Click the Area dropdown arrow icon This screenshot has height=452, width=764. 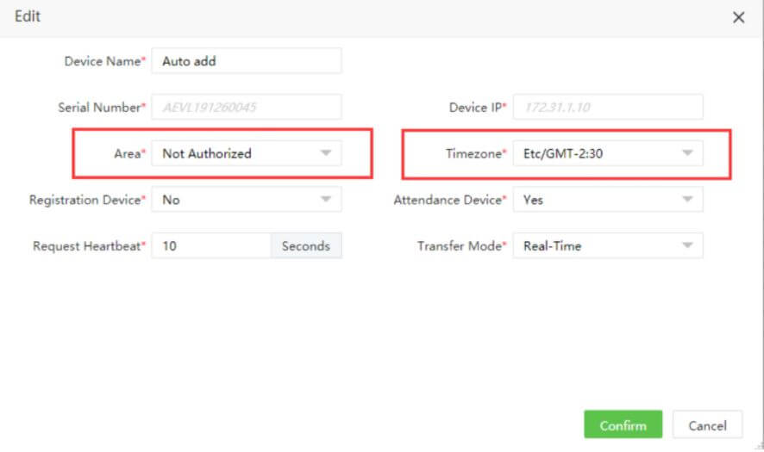click(326, 153)
